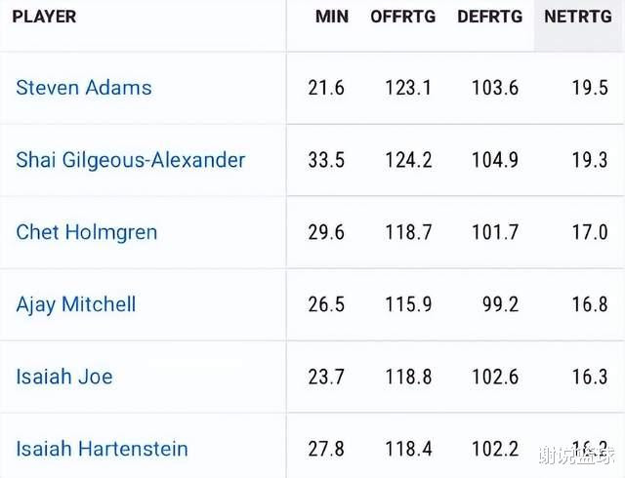Screen dimensions: 625x478
Task: Select the 124.2 offensive rating value
Action: pos(408,160)
